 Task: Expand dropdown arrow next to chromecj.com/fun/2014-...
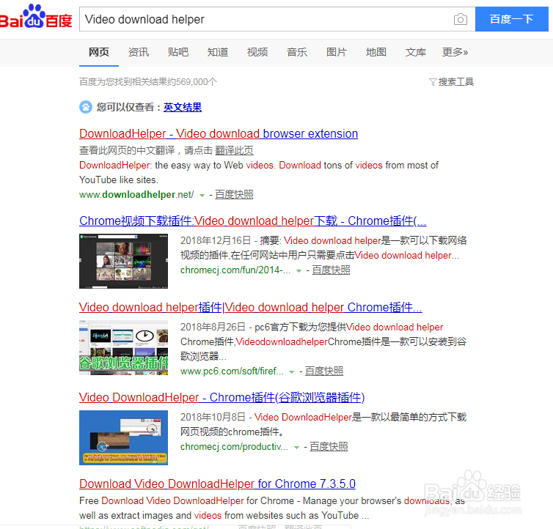point(299,270)
